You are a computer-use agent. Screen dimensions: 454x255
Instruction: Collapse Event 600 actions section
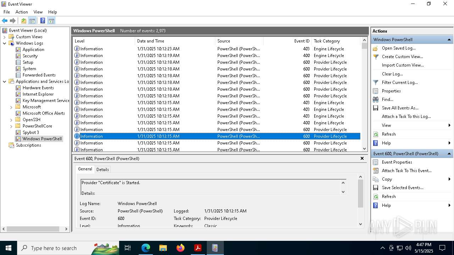click(449, 154)
